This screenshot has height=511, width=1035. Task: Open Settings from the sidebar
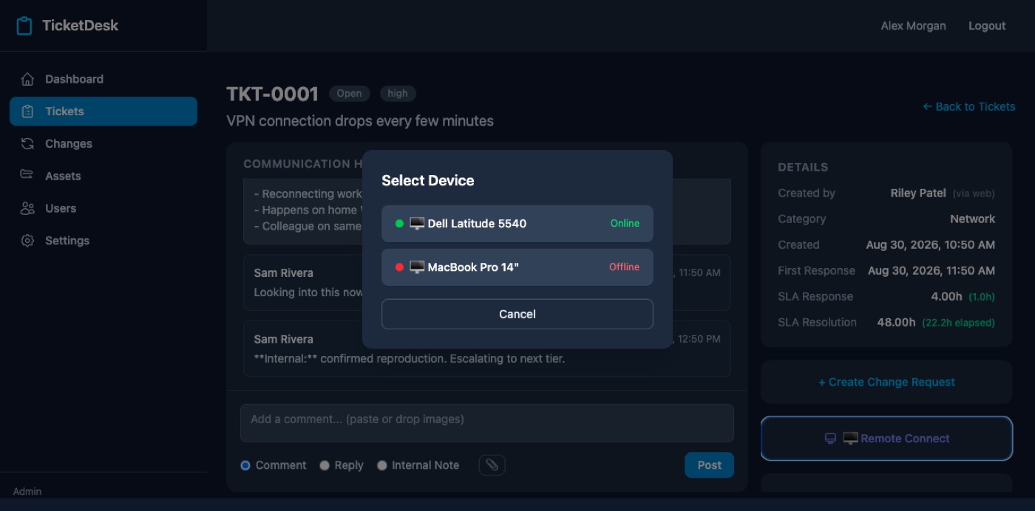pos(103,241)
